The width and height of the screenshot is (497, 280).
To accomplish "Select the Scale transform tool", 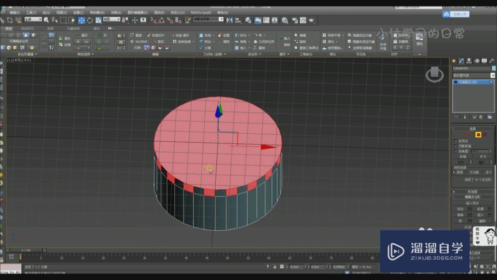I will coord(98,20).
